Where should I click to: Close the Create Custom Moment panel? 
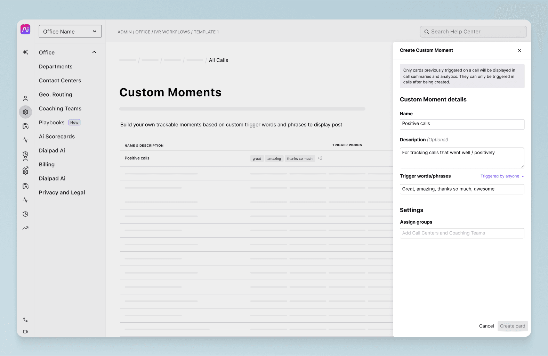click(x=519, y=50)
